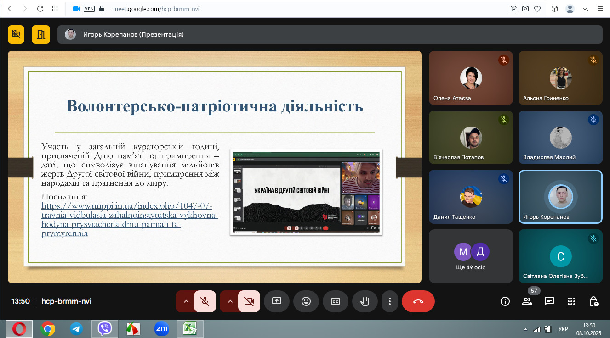Click the raise hand icon
Image resolution: width=610 pixels, height=338 pixels.
tap(365, 301)
